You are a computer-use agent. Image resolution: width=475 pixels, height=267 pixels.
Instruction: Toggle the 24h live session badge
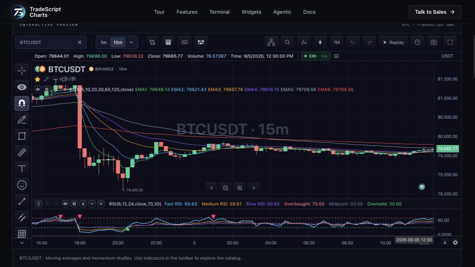[x=315, y=56]
